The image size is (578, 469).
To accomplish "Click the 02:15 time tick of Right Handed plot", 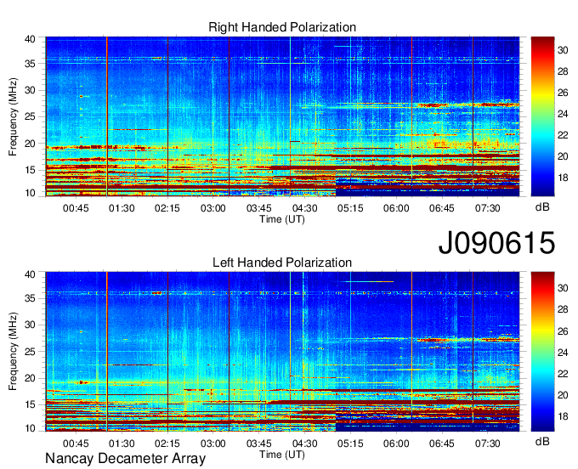I will 167,208.
